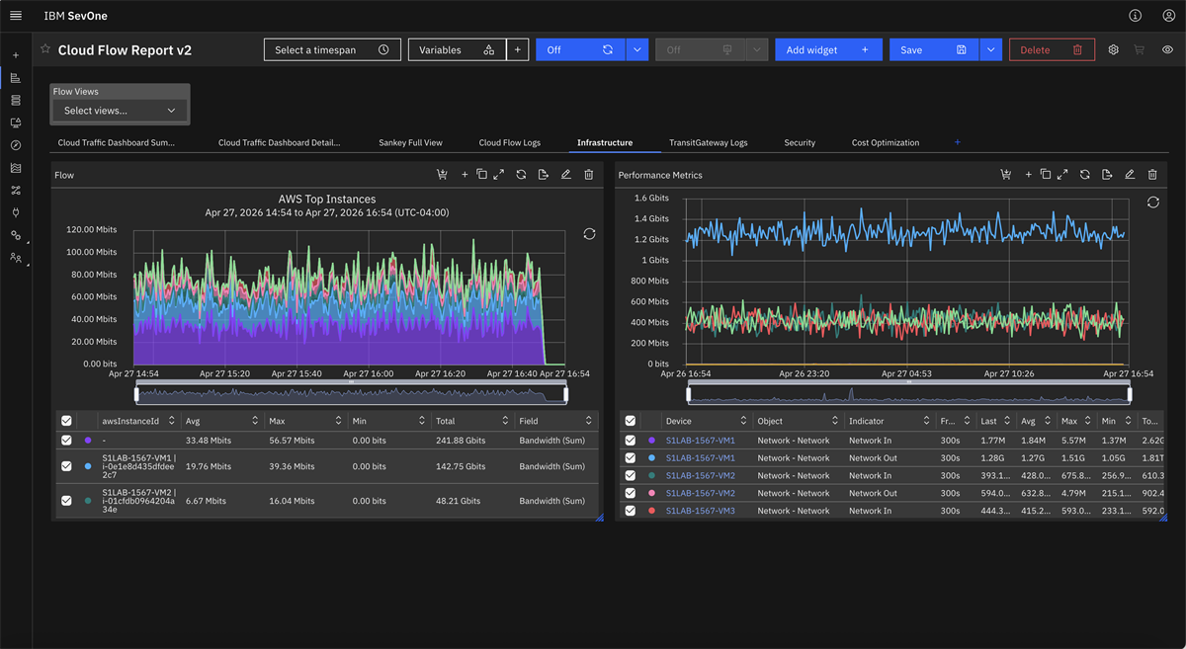Click the Flow chart range slider right handle

[x=566, y=393]
